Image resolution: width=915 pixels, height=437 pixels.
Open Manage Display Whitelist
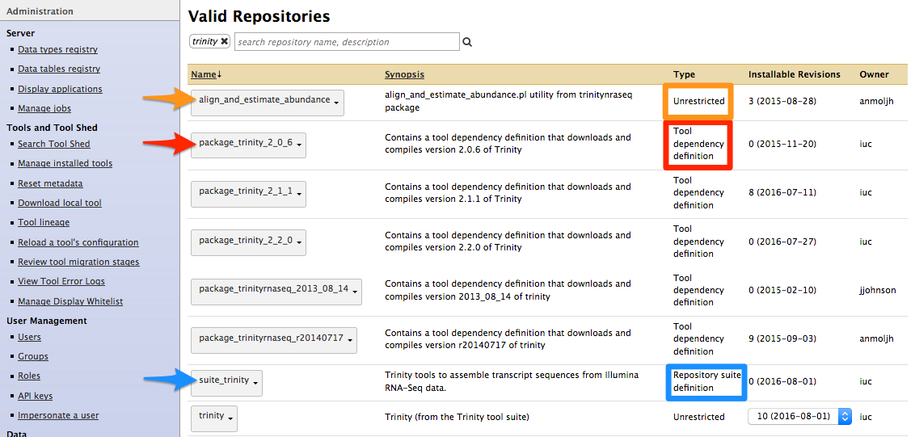(x=70, y=301)
